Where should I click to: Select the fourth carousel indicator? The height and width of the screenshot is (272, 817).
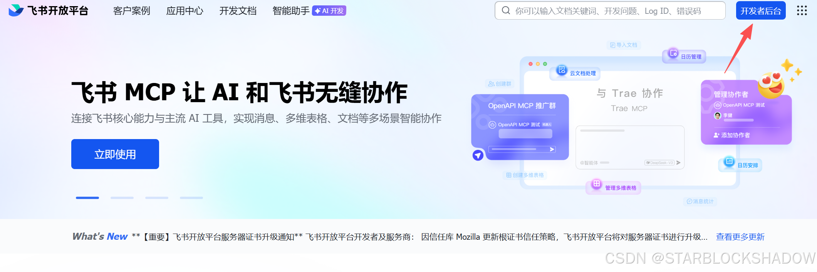pos(191,198)
